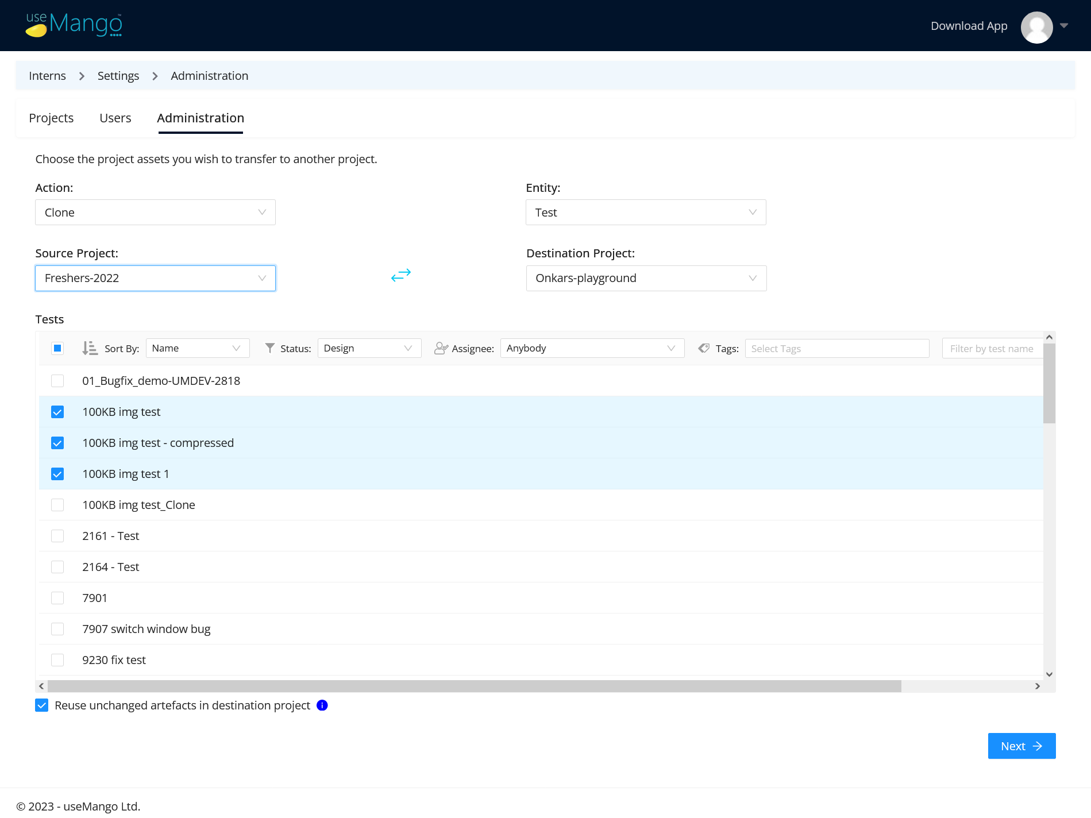
Task: Click the tests list horizontal scrollbar thumb
Action: pos(475,686)
